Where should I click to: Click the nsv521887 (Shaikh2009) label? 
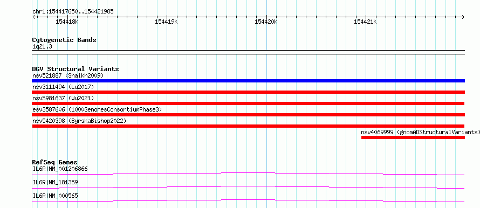tap(68, 75)
